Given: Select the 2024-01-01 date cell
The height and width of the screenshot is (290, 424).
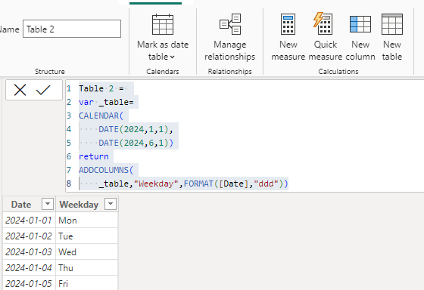Looking at the screenshot, I should point(29,220).
